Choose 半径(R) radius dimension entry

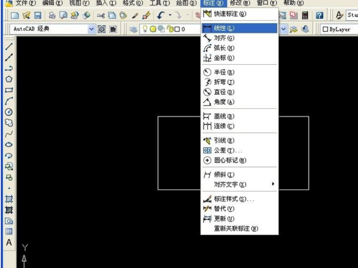(239, 72)
